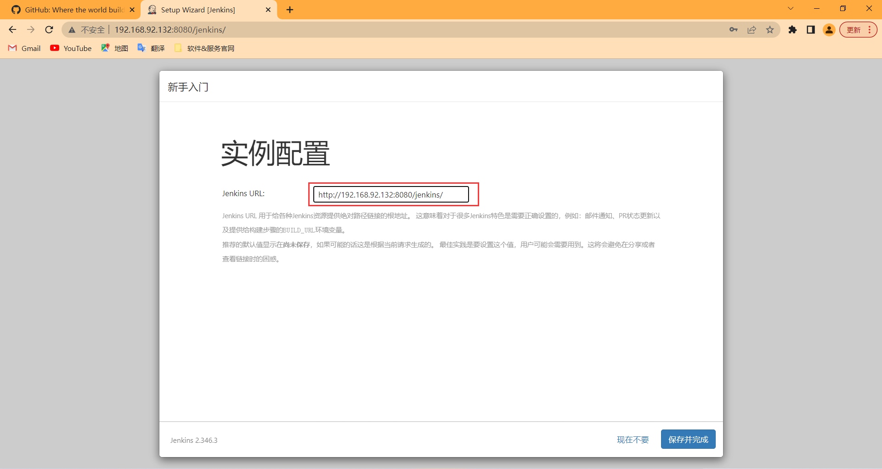The width and height of the screenshot is (882, 469).
Task: Open the 翻译 translate bookmark
Action: click(x=151, y=48)
